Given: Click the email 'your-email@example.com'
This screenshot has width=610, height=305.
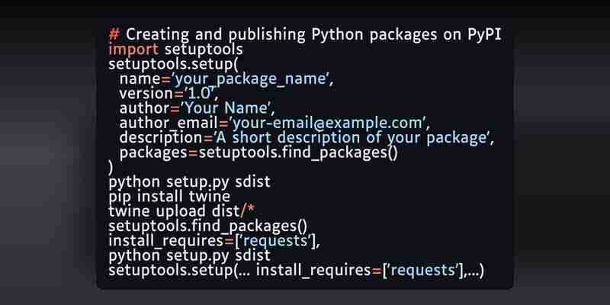Looking at the screenshot, I should click(x=327, y=123).
